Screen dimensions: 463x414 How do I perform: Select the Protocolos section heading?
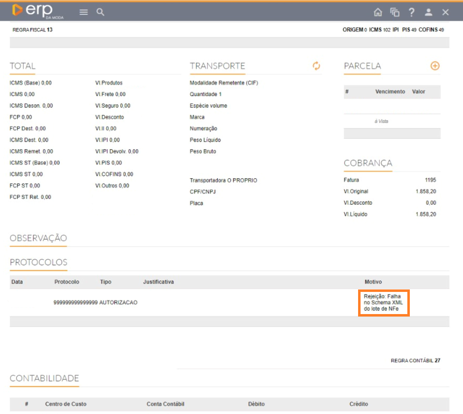[38, 262]
